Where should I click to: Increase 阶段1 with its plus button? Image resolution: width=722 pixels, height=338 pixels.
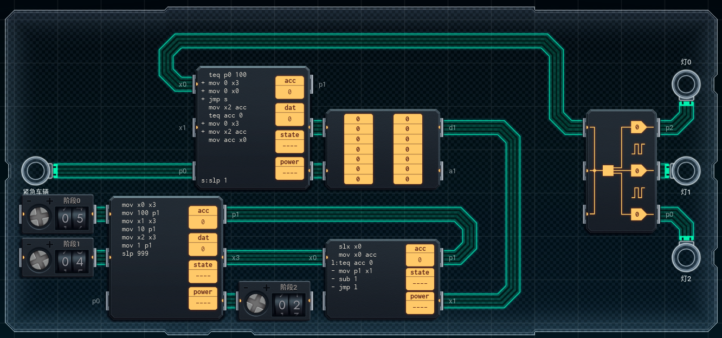pos(49,244)
